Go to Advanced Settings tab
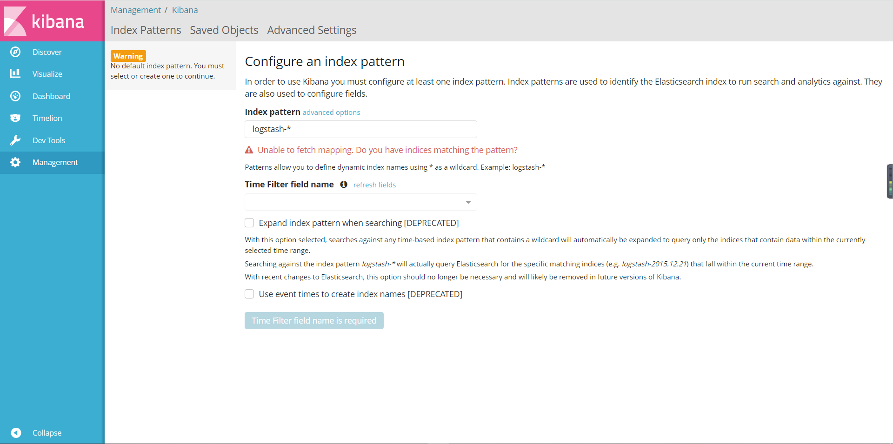 point(312,30)
